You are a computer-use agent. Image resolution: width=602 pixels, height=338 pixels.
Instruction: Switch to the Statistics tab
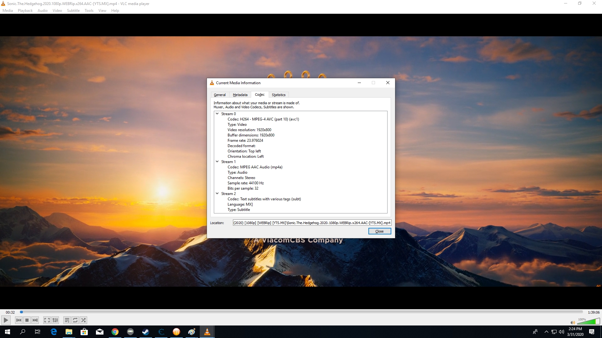click(x=278, y=95)
